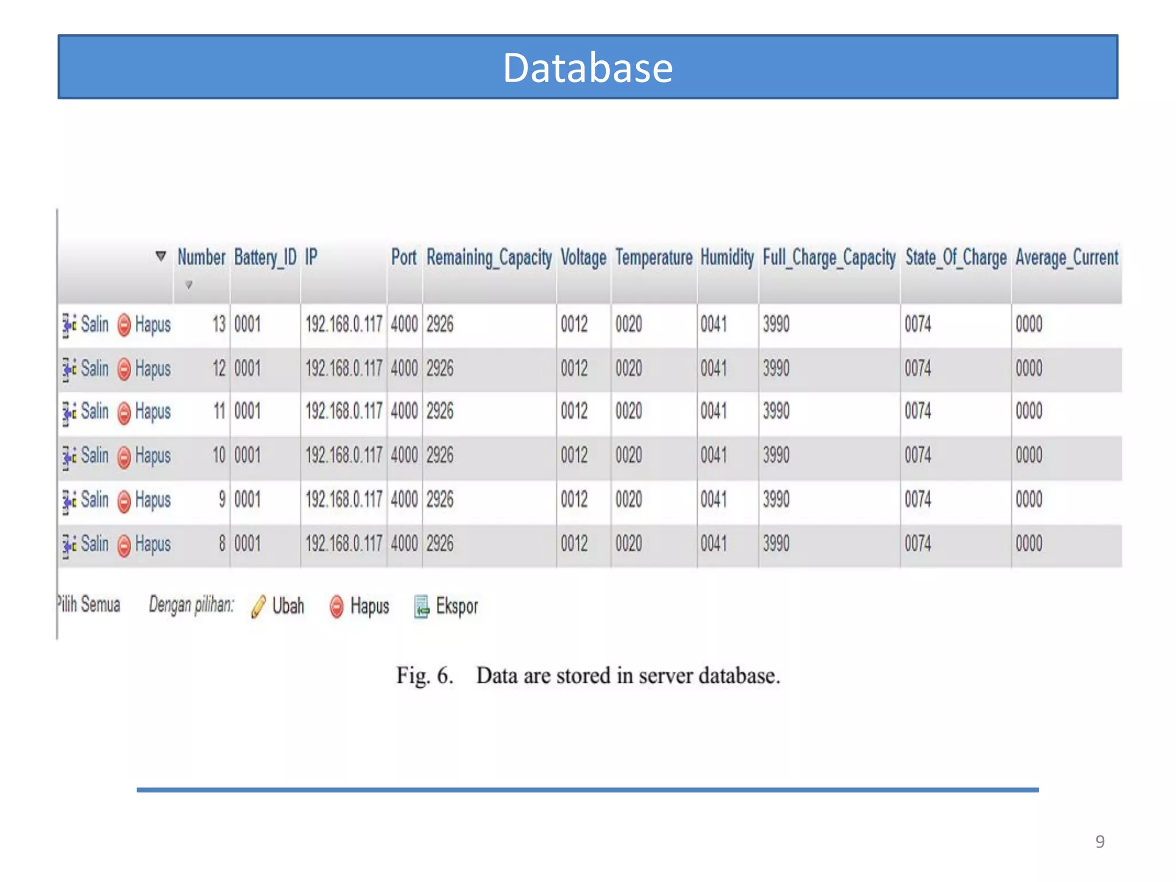Sort by the State_Of_Charge column header
This screenshot has width=1176, height=882.
pyautogui.click(x=955, y=257)
